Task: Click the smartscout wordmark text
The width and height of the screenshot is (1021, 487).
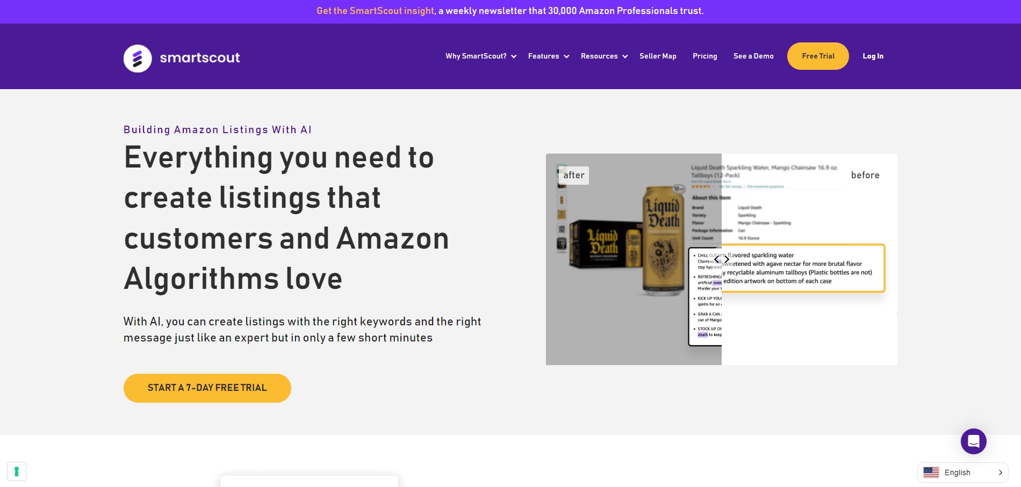Action: pyautogui.click(x=200, y=58)
